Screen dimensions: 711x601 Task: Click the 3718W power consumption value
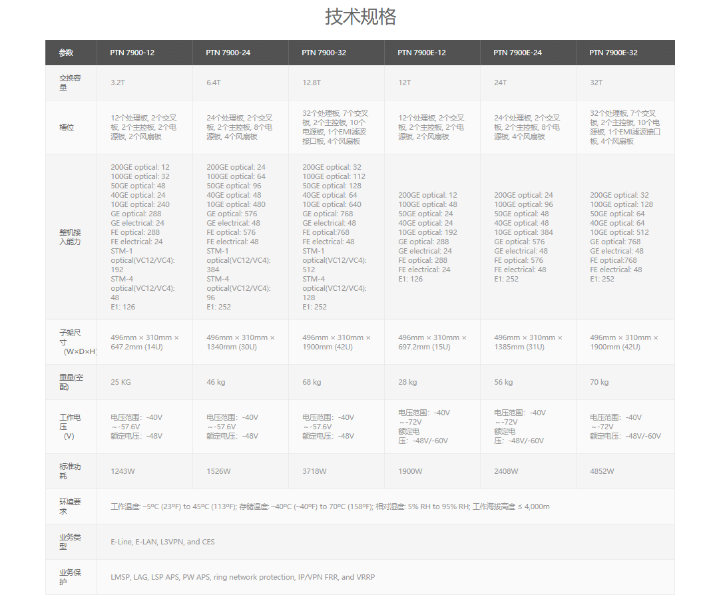point(314,471)
